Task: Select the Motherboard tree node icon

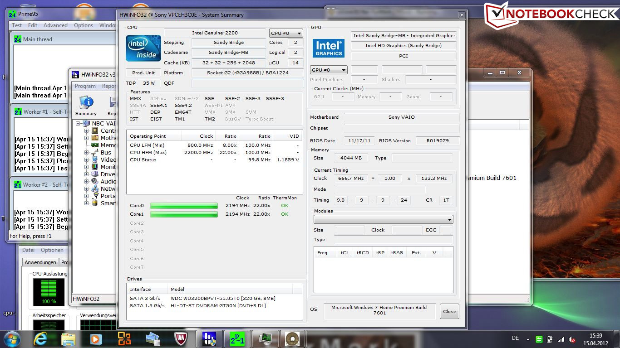Action: pyautogui.click(x=95, y=138)
